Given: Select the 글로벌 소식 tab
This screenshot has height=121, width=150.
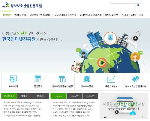Looking at the screenshot, I should click(9, 96).
